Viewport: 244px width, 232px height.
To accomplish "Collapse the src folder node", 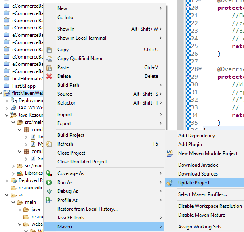I will [x=6, y=195].
